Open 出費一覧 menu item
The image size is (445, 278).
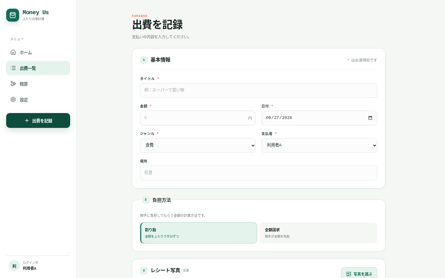pyautogui.click(x=38, y=68)
